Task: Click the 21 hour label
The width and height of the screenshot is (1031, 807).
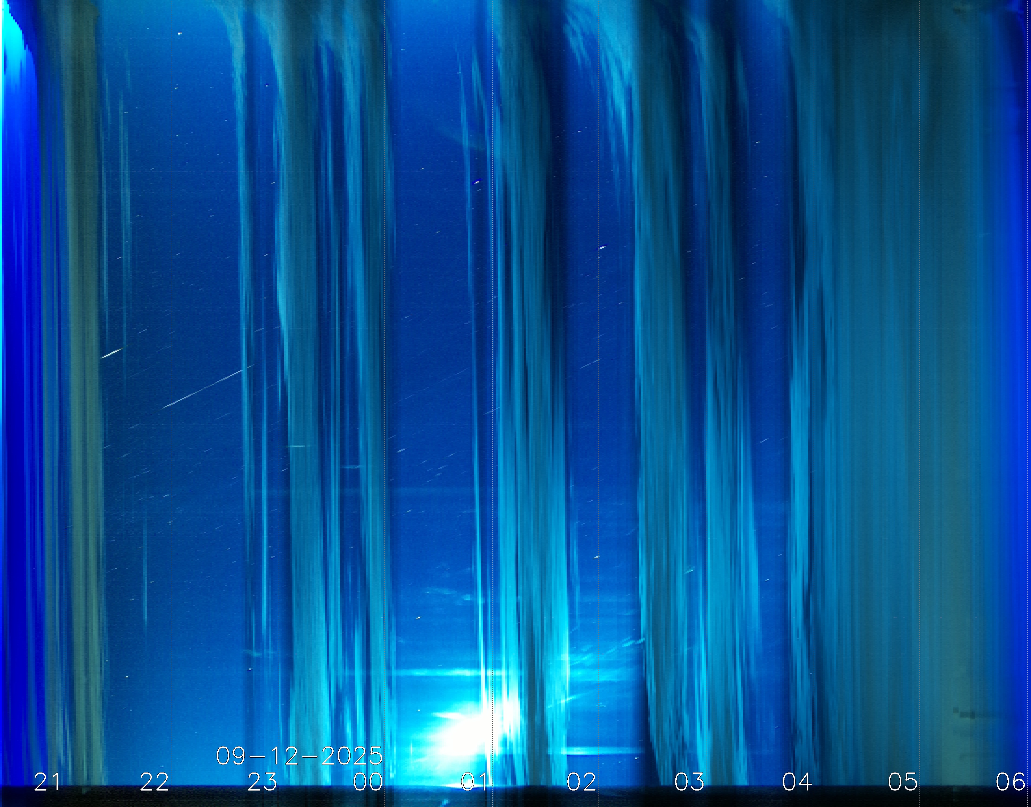Action: pos(47,782)
